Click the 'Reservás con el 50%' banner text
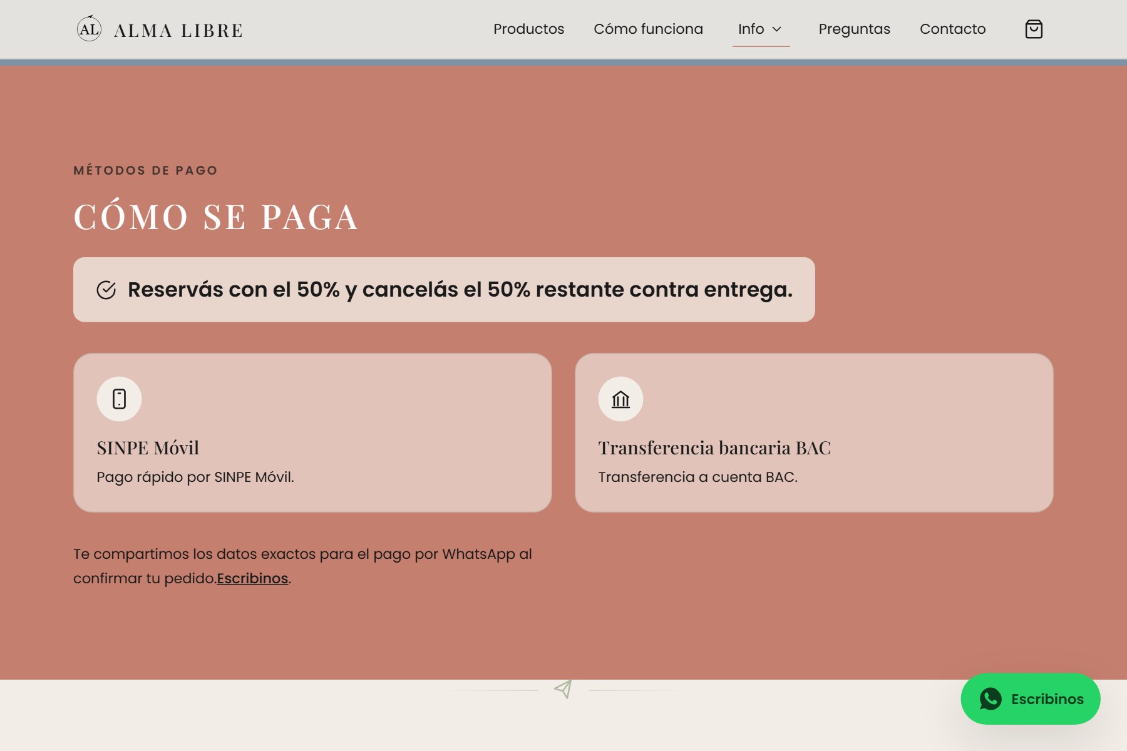Viewport: 1127px width, 751px height. pos(460,290)
